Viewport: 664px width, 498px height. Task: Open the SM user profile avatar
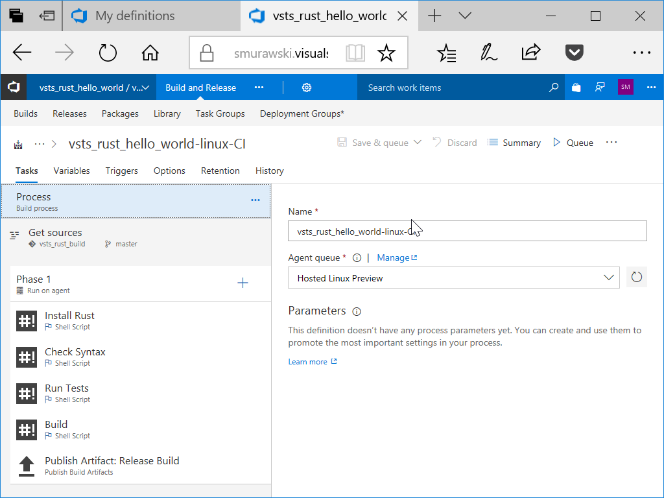pos(626,88)
